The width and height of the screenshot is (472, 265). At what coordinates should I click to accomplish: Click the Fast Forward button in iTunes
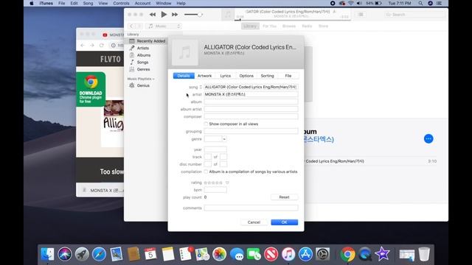[x=175, y=15]
